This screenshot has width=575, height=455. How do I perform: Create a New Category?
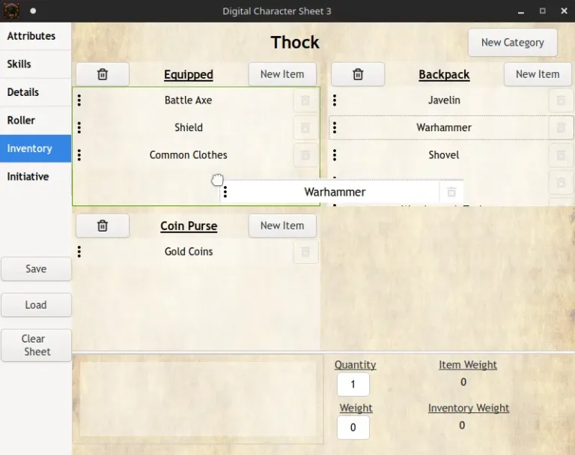coord(513,43)
